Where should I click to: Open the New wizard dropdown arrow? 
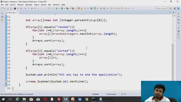pos(5,8)
